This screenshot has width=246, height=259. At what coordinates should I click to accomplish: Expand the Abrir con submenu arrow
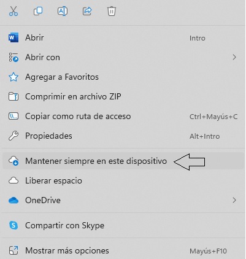click(x=234, y=57)
